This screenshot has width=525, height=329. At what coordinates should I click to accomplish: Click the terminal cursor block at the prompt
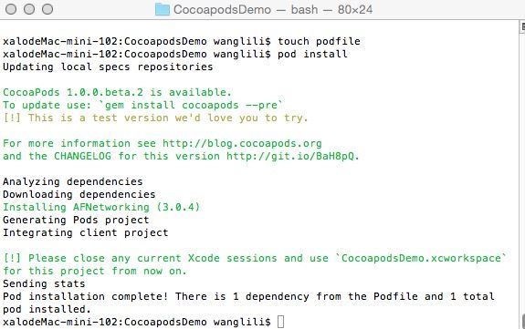tap(280, 322)
